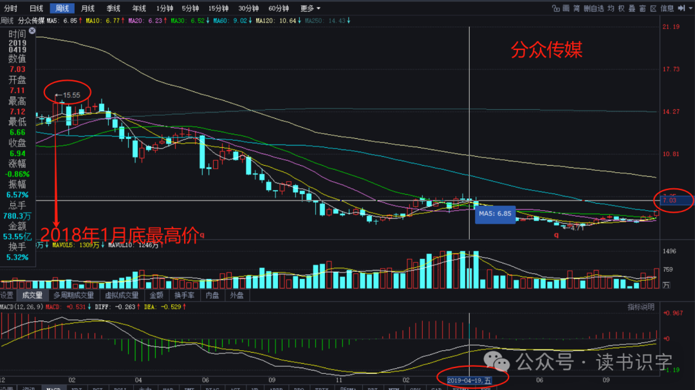Switch to the 年线 yearly chart tab
The image size is (695, 390).
click(x=139, y=8)
